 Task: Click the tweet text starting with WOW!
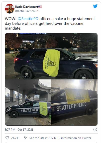pos(50,24)
